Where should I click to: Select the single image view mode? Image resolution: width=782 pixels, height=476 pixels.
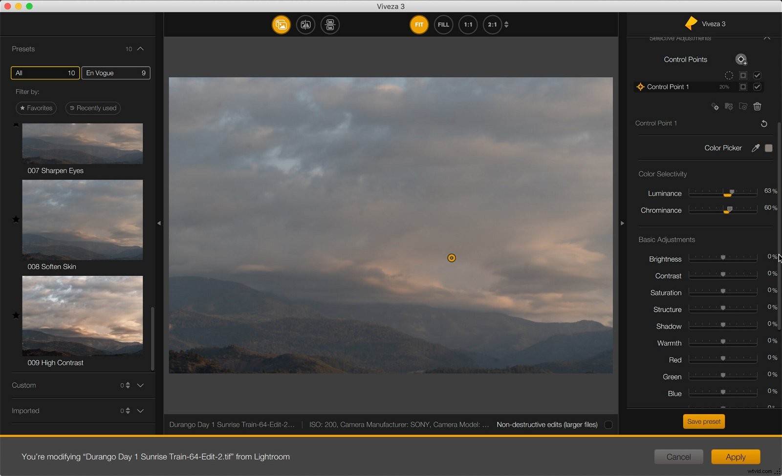[x=281, y=24]
